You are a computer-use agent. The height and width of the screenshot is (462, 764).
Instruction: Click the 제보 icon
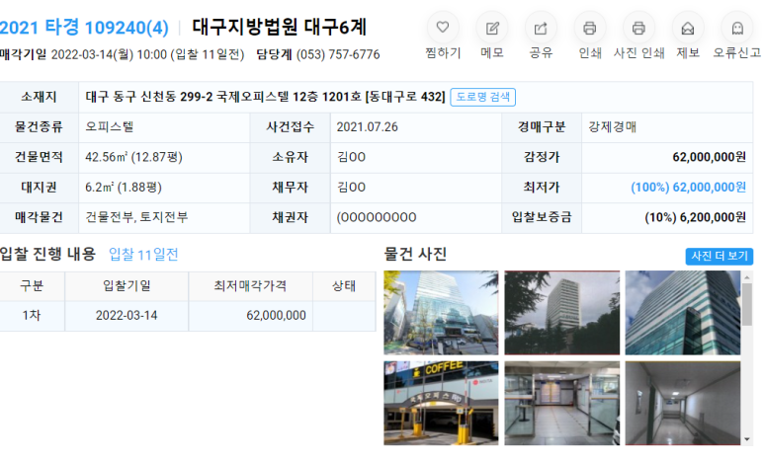pyautogui.click(x=688, y=28)
